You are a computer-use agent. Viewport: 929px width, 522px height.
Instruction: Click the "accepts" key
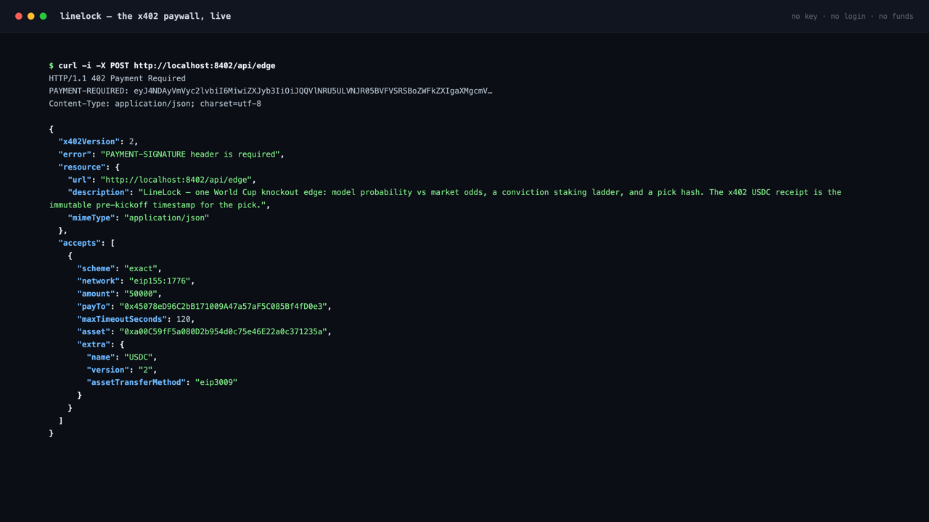click(79, 243)
